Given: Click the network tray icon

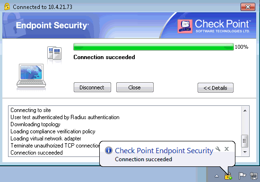Looking at the screenshot, I should (x=253, y=176).
